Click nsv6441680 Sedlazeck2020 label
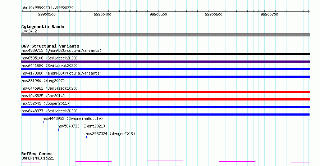 (50, 66)
